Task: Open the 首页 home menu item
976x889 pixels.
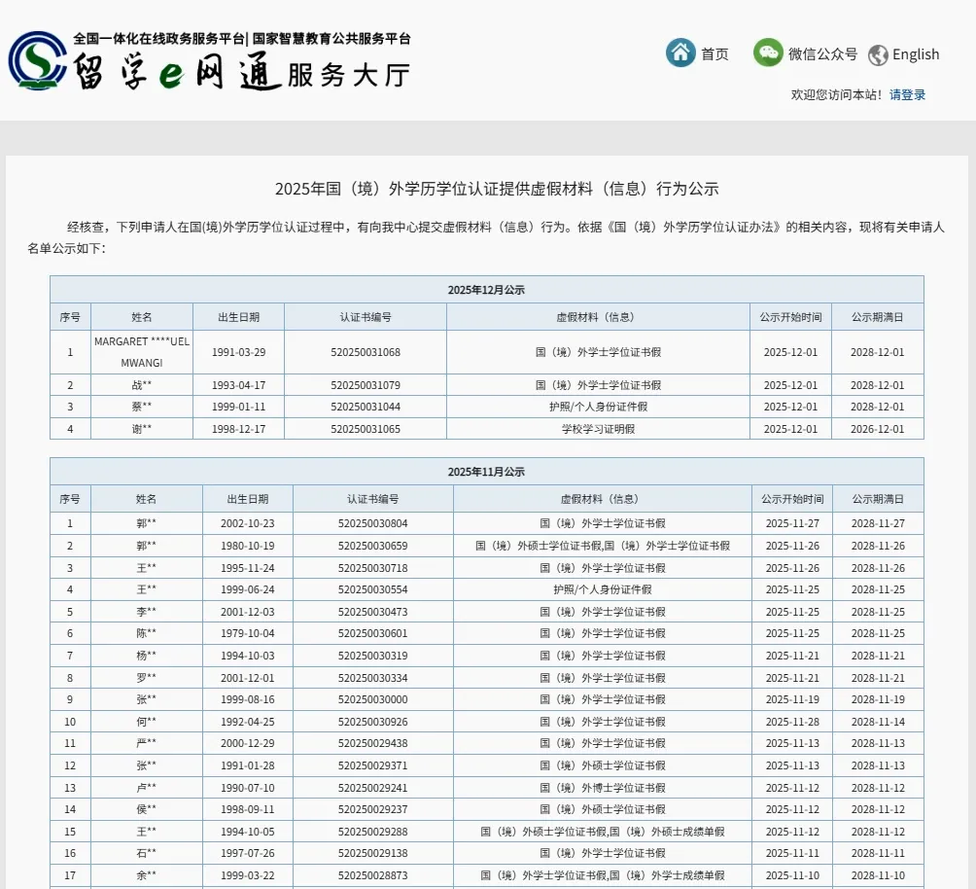Action: [x=715, y=54]
